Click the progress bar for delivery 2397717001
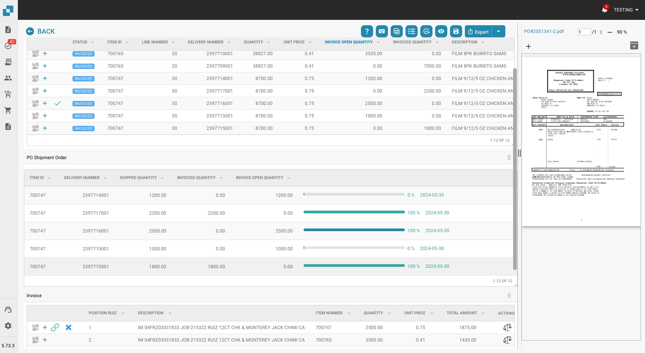The height and width of the screenshot is (353, 645). point(354,212)
